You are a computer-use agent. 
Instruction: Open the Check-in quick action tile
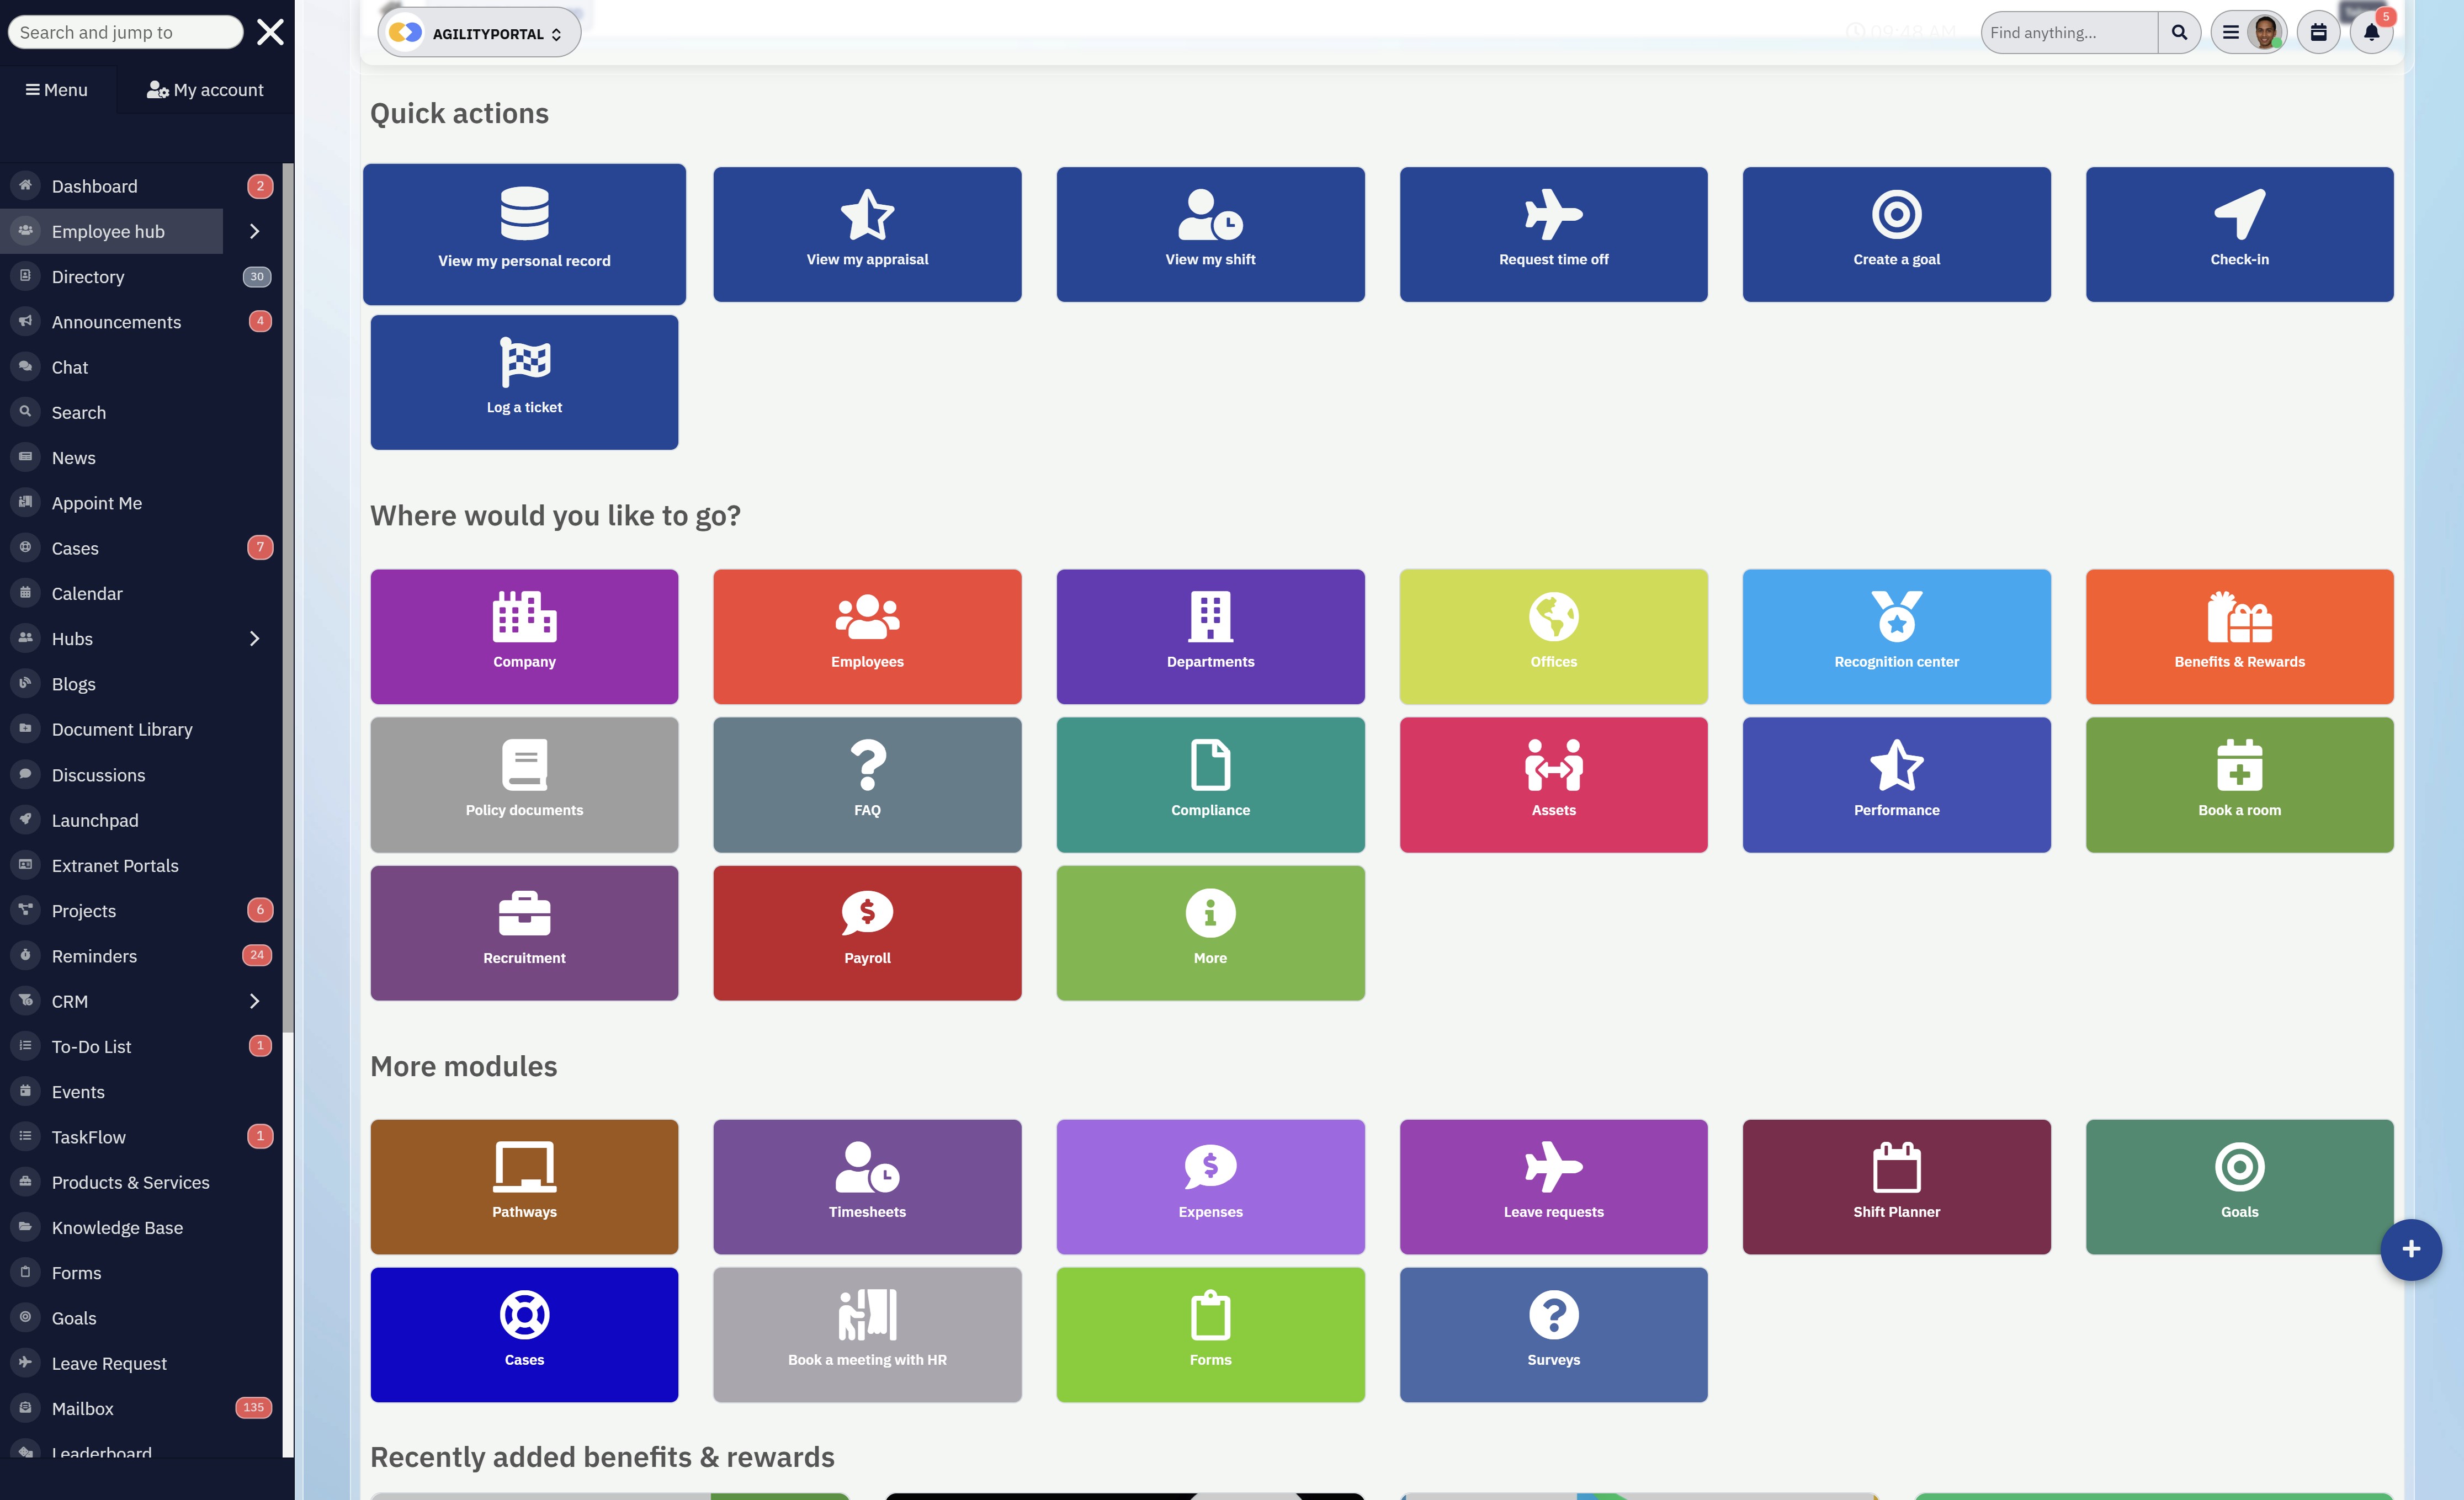(x=2239, y=234)
